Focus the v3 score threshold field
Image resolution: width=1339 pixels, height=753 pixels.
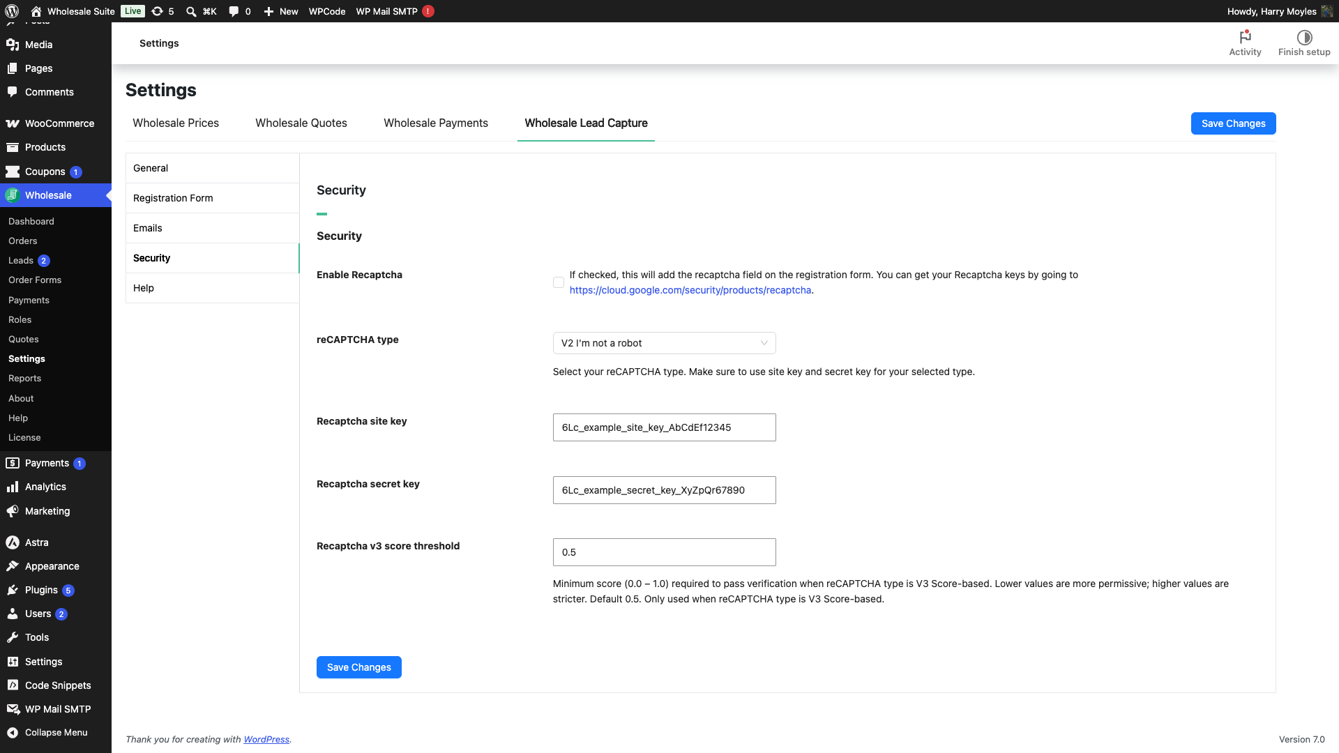point(664,552)
